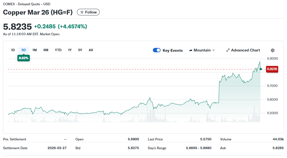Click the As of 11:18:03 AM timestamp
This screenshot has width=287, height=158.
[x=32, y=34]
